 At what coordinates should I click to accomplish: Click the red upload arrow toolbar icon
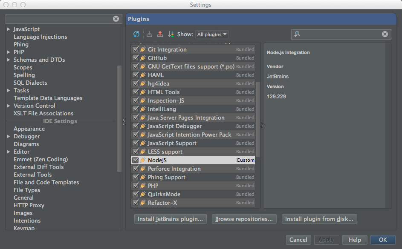(x=160, y=34)
